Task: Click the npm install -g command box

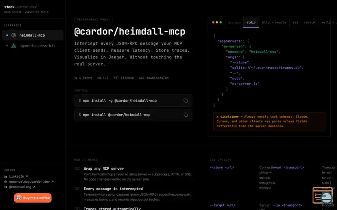Action: click(x=133, y=100)
